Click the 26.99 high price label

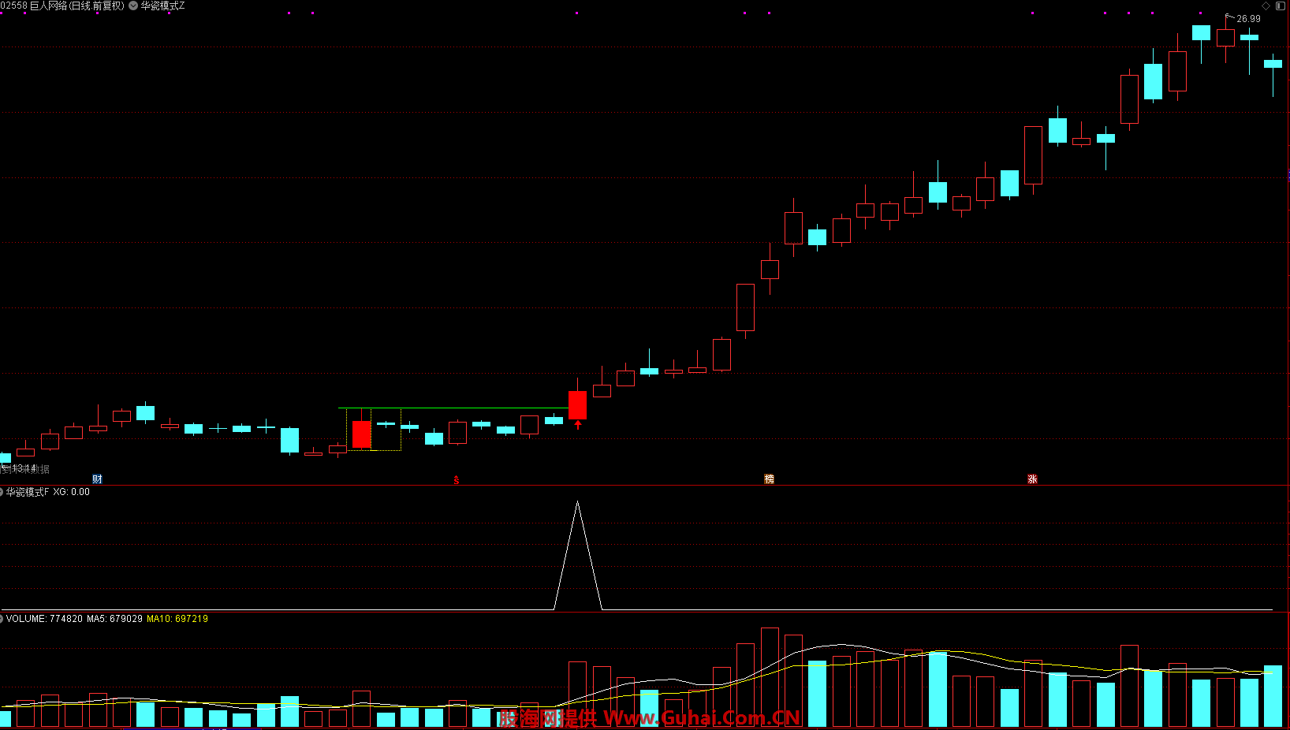(x=1248, y=19)
